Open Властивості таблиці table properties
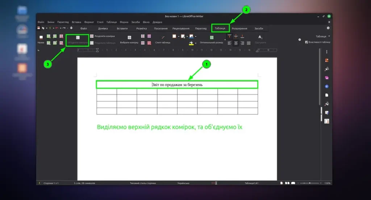Screen dimensions: 371x200 [x=318, y=42]
